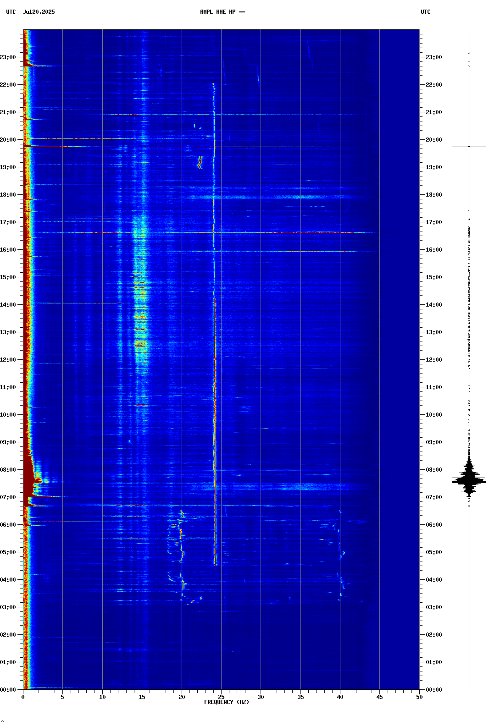Click 01:00 on the right time axis
This screenshot has height=726, width=489.
(434, 662)
